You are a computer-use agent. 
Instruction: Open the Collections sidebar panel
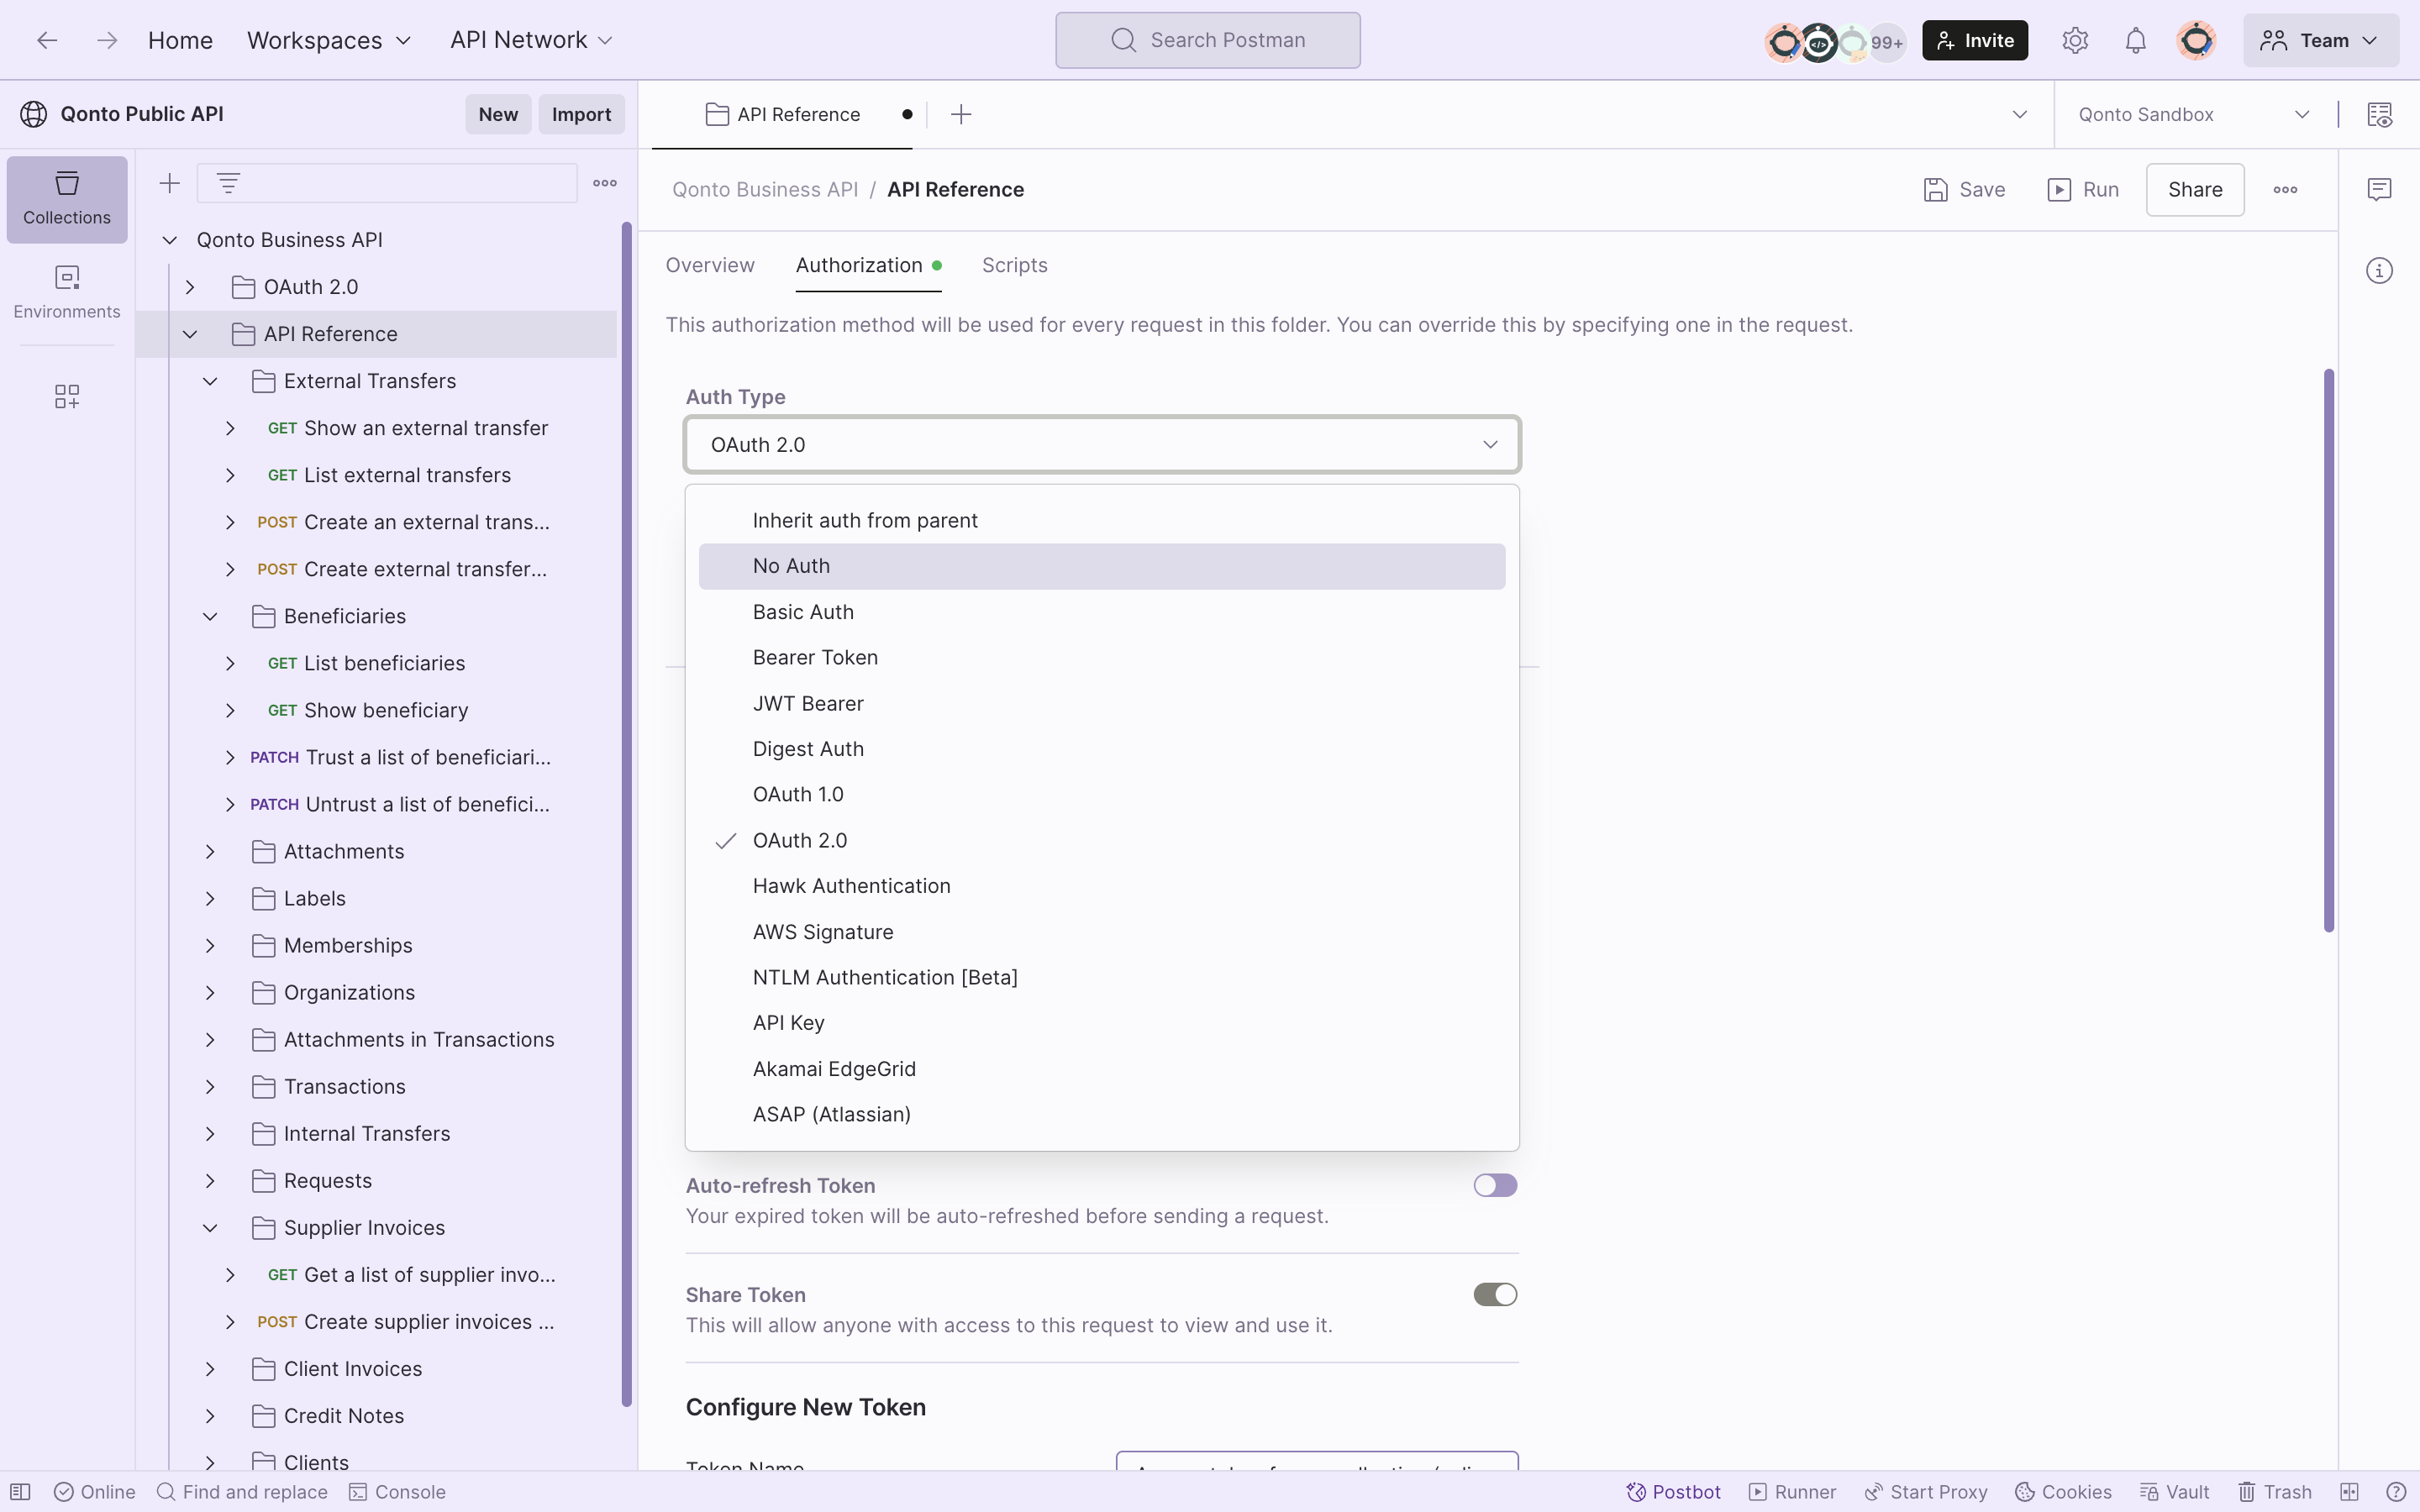pyautogui.click(x=67, y=198)
